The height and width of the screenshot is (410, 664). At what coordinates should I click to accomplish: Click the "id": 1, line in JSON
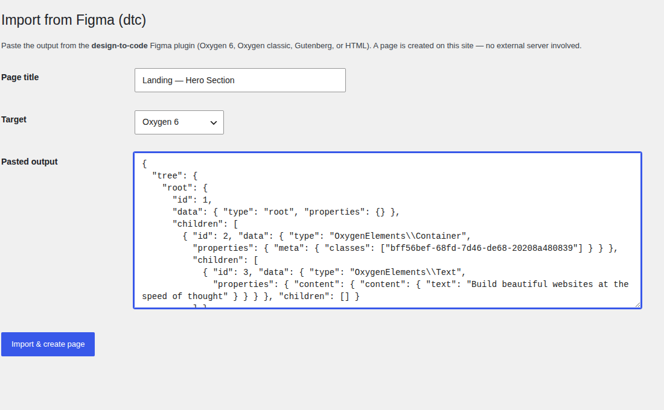pos(192,200)
